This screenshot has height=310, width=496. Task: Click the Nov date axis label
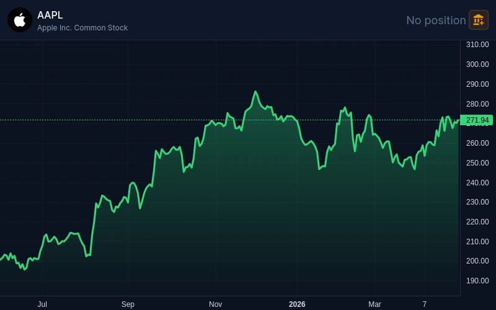(215, 304)
